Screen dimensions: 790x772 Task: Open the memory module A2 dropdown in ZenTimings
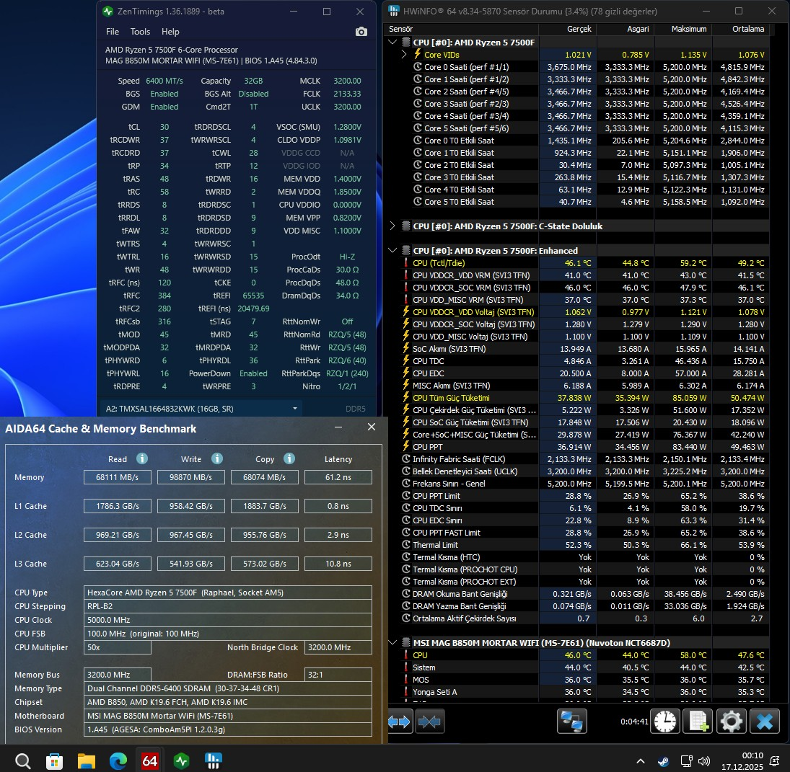tap(201, 409)
